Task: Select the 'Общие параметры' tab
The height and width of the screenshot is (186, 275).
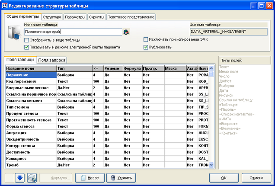Action: pos(22,16)
